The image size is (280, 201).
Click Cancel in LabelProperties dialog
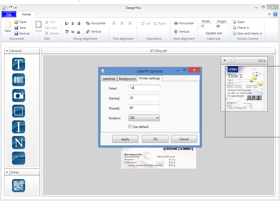(184, 139)
